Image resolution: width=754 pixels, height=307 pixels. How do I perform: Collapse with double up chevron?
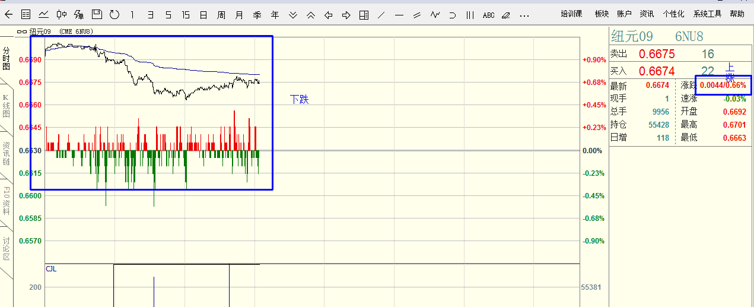point(310,14)
